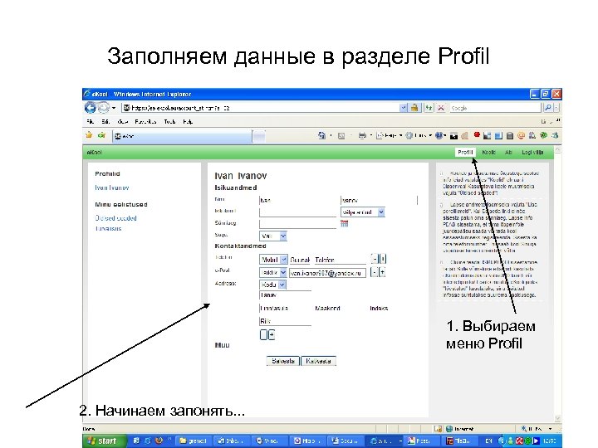Click the Salvesta button
Screen dimensions: 598x448
[x=283, y=361]
